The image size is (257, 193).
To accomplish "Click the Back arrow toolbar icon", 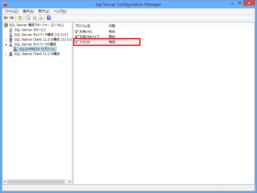I will [6, 18].
